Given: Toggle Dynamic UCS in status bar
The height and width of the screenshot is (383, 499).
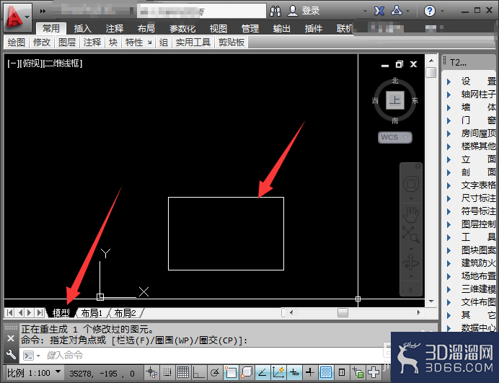Looking at the screenshot, I should click(x=278, y=372).
